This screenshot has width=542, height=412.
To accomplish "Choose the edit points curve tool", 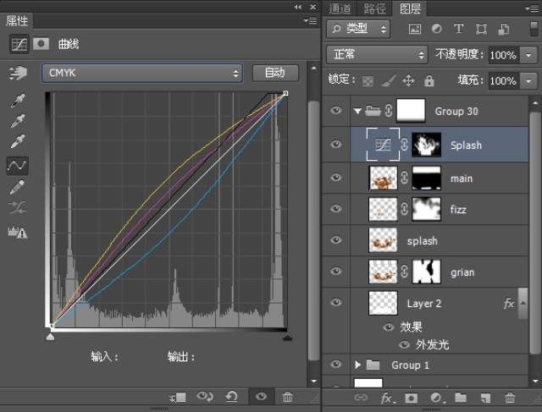I will [17, 166].
